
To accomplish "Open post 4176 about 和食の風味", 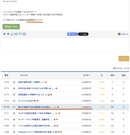I will point(29,82).
